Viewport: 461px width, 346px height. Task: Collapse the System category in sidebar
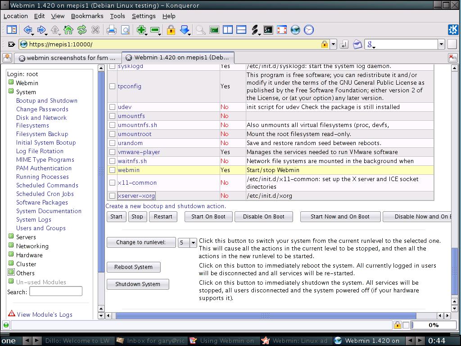[11, 91]
